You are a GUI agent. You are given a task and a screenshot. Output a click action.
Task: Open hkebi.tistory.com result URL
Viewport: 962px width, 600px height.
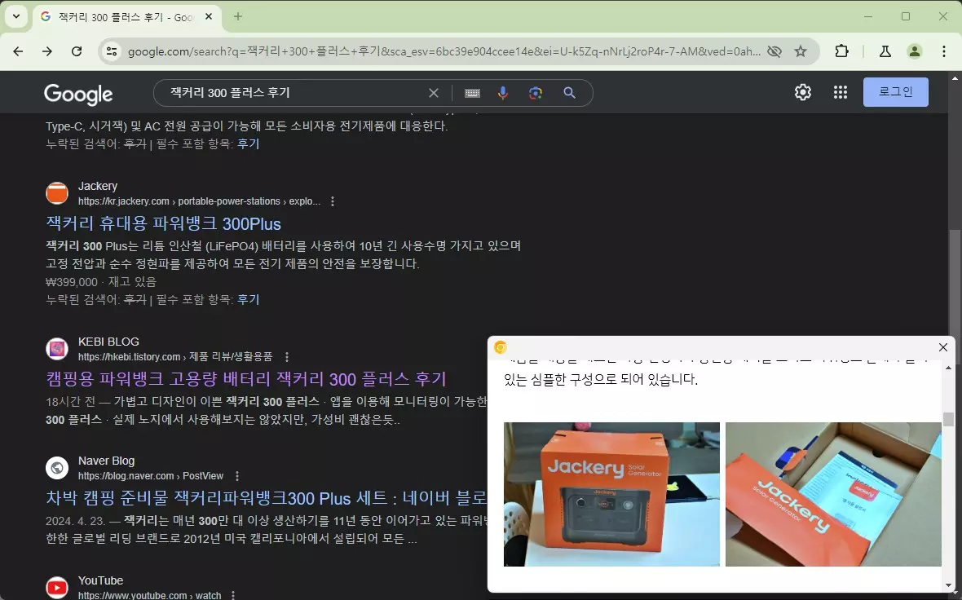pos(174,357)
